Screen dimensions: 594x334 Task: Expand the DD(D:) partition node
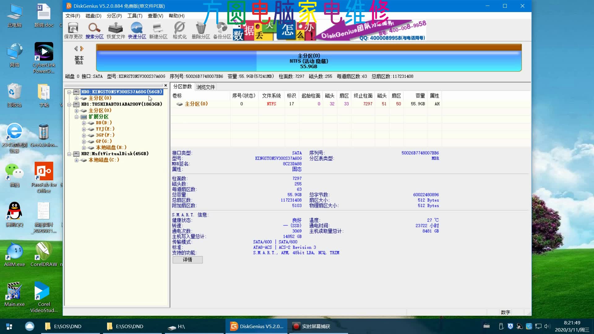pos(84,123)
